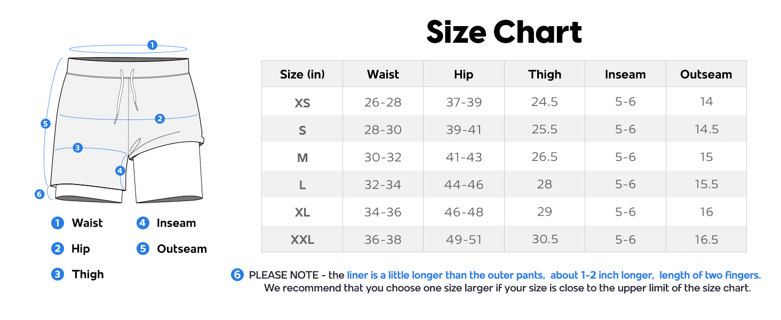
Task: Choose the XXL size row label
Action: 302,240
